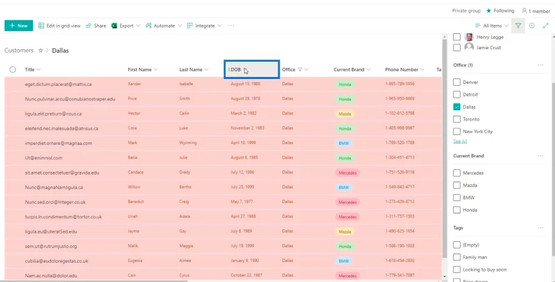Open the Last Name column dropdown
This screenshot has height=282, width=555.
pos(206,69)
